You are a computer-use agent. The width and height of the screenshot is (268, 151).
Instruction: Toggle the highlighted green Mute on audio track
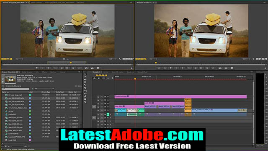click(108, 115)
